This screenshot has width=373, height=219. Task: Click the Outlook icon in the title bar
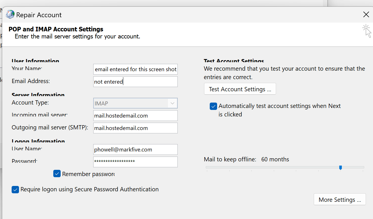[x=10, y=14]
